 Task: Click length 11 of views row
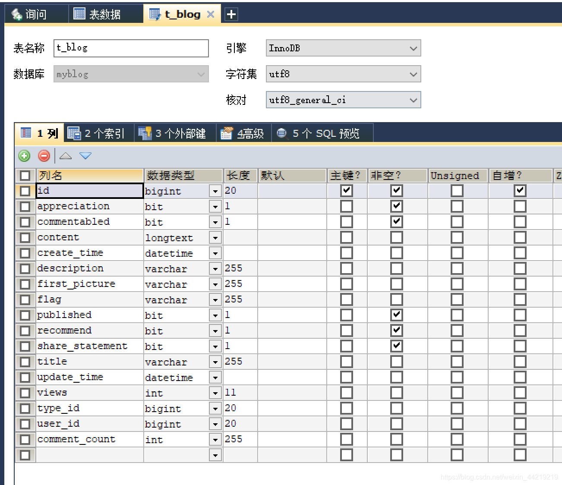(240, 393)
